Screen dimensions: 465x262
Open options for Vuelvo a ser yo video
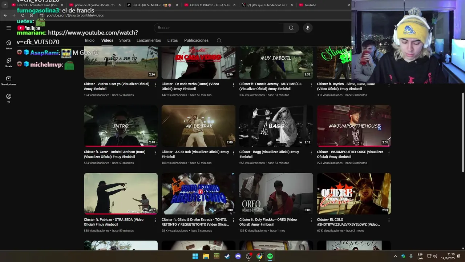156,84
